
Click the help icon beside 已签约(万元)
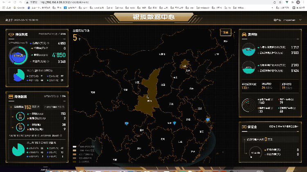pyautogui.click(x=48, y=43)
